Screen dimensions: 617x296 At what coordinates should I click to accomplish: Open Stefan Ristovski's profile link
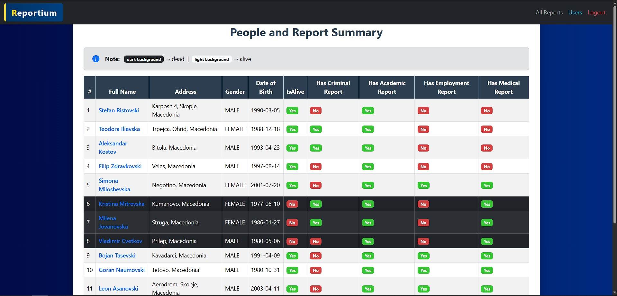[119, 110]
